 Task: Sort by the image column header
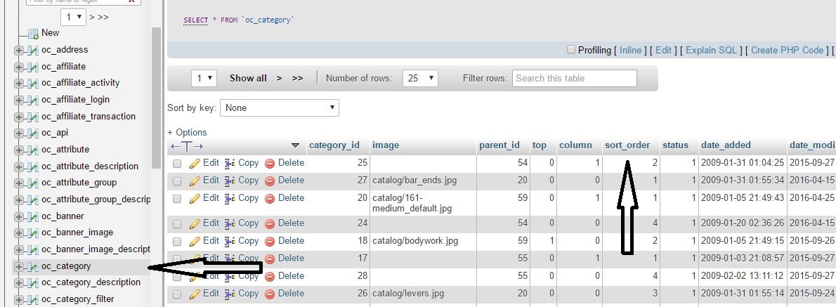pyautogui.click(x=386, y=145)
